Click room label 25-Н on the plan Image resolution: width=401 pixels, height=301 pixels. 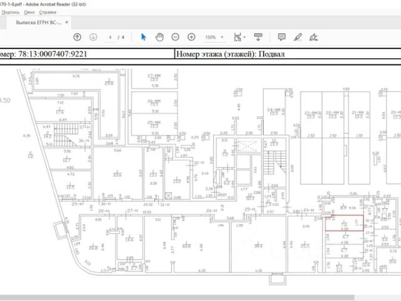pos(250,209)
